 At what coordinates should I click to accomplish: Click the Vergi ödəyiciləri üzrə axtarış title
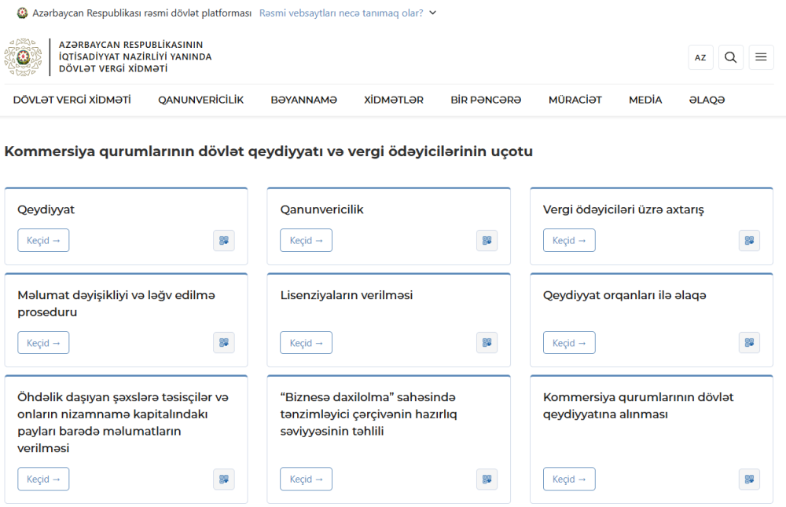[623, 210]
